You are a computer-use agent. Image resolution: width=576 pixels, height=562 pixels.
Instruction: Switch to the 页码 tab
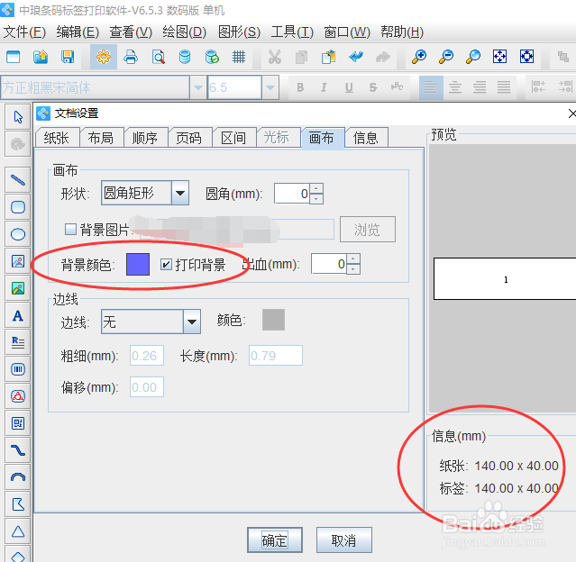[189, 138]
